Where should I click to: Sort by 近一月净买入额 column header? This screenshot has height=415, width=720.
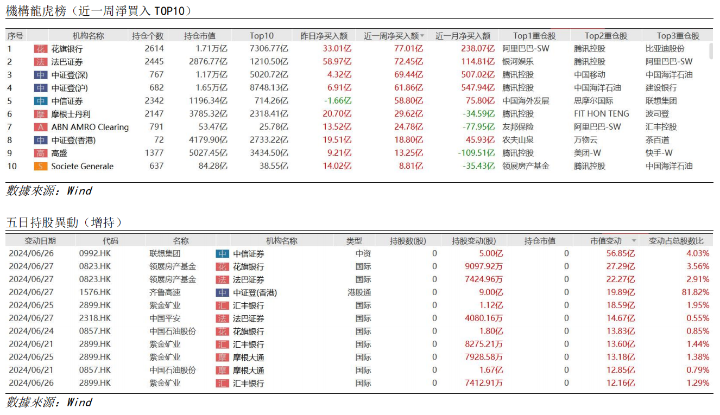click(x=463, y=36)
